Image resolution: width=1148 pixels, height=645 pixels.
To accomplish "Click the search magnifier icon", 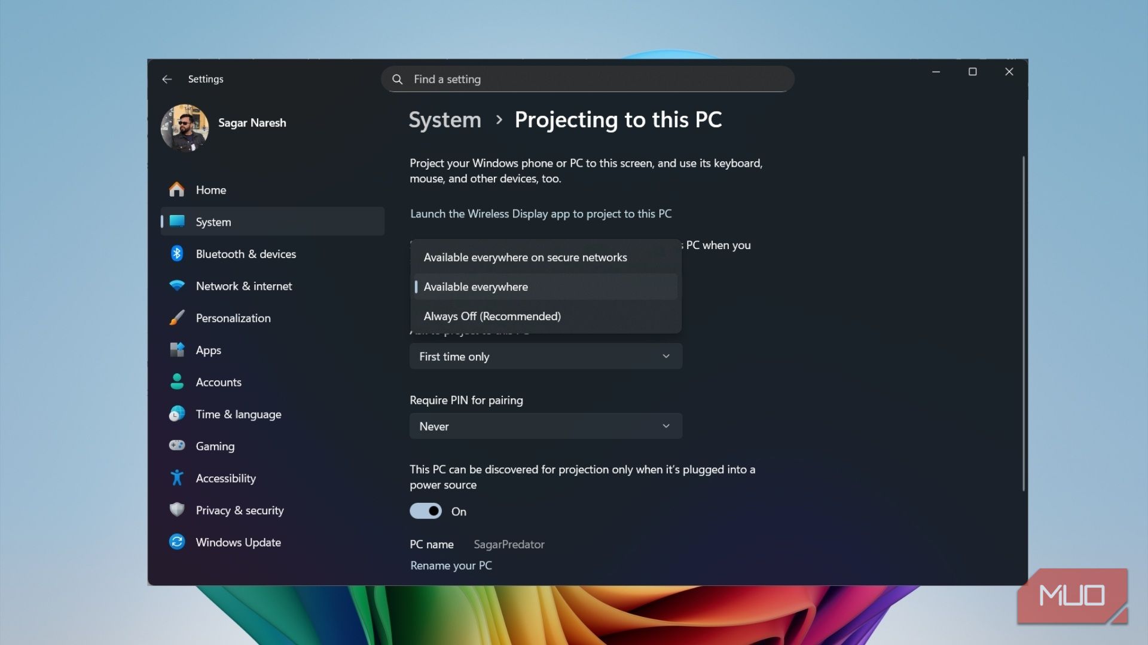I will click(x=397, y=79).
